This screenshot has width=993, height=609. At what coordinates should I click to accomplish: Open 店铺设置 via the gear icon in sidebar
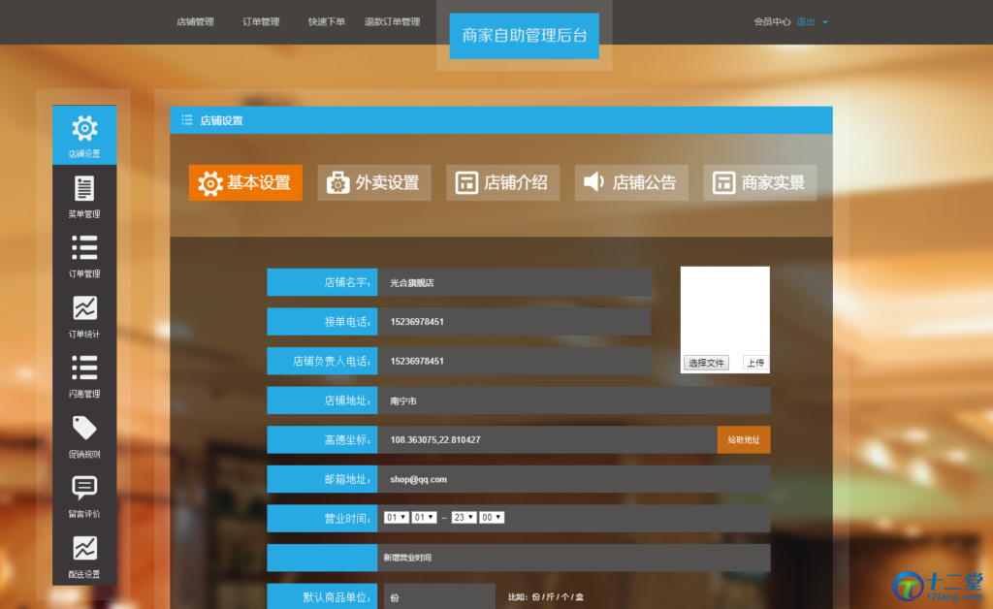coord(83,129)
